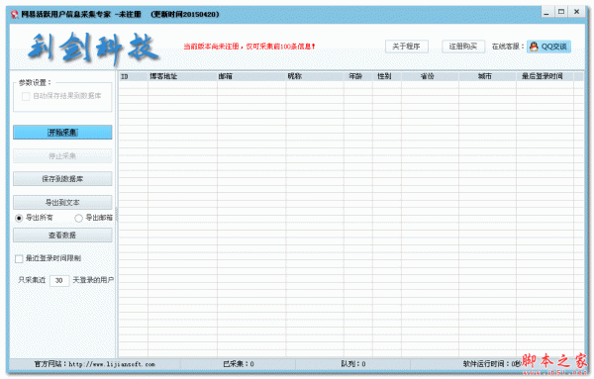Click the 天登录的用户 label
Screen dimensions: 594x379
[93, 280]
